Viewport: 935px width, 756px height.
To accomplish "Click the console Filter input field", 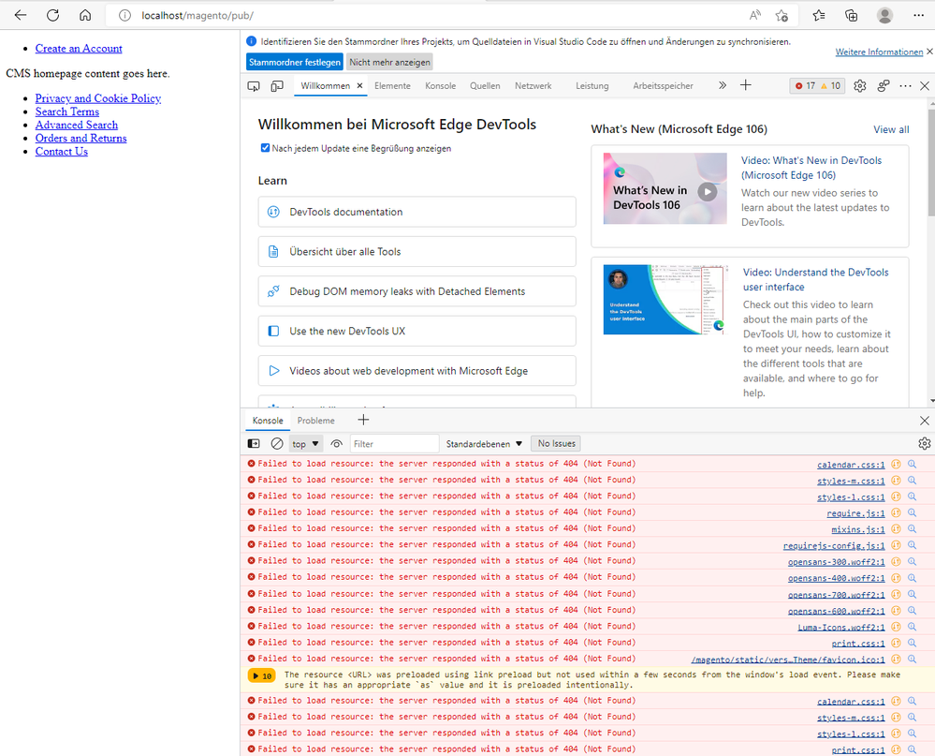I will tap(394, 444).
